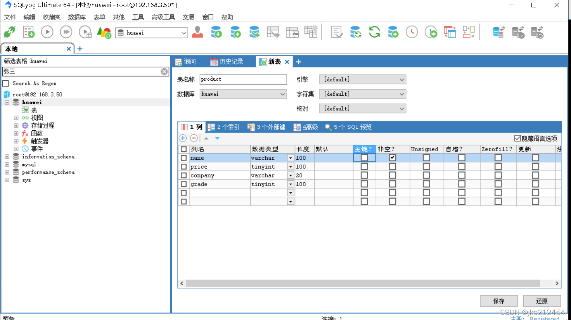
Task: Click the add new column plus icon
Action: pyautogui.click(x=182, y=138)
